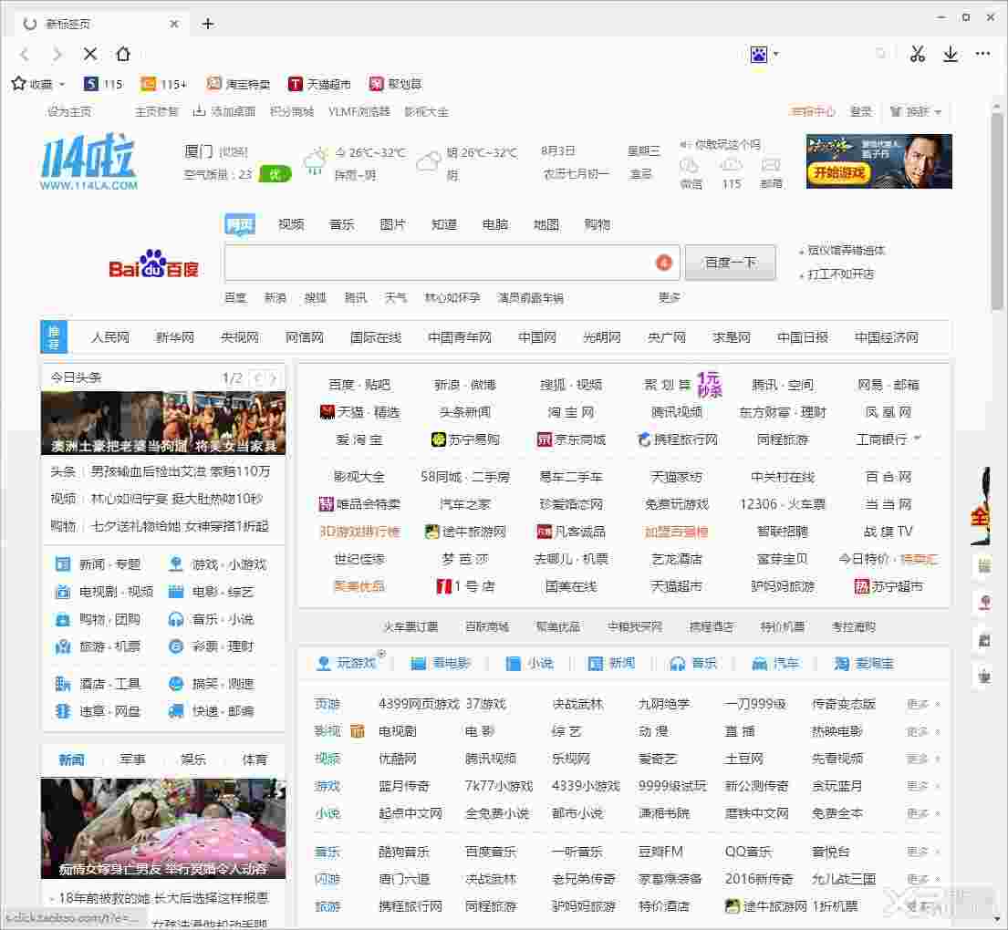
Task: Click the 登录 login link
Action: click(861, 112)
